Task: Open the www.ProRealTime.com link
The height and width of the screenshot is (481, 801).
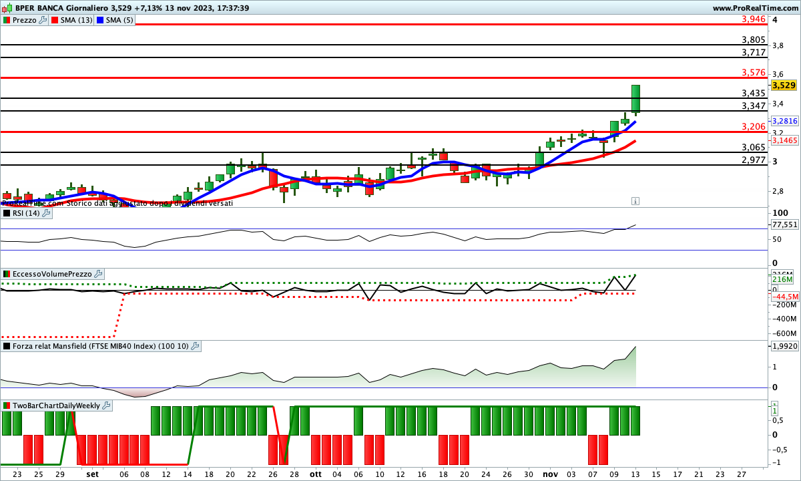Action: 755,8
